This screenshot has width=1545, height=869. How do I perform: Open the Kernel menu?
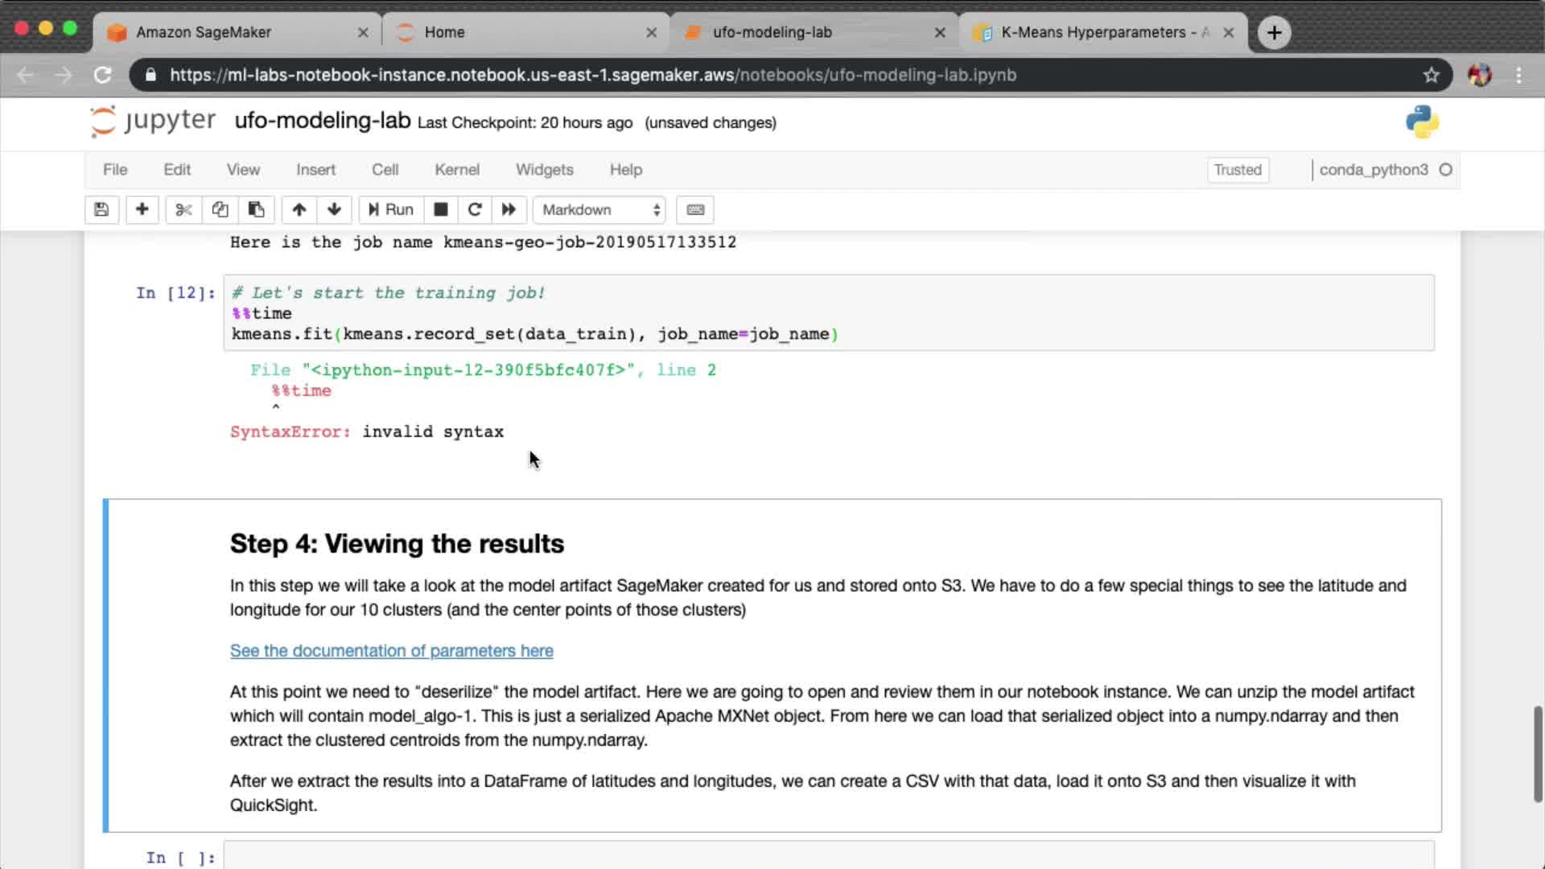pos(456,170)
